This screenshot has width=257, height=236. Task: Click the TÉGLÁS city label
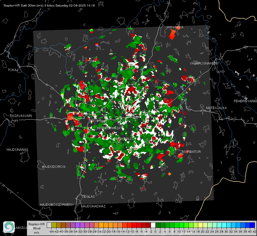pyautogui.click(x=88, y=197)
